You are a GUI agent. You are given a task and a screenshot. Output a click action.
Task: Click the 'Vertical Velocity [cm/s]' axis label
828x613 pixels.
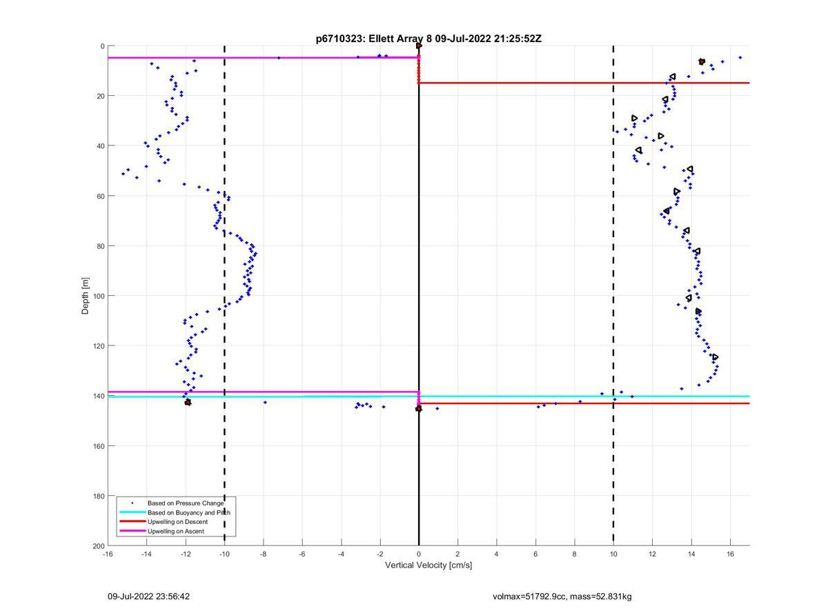(428, 565)
